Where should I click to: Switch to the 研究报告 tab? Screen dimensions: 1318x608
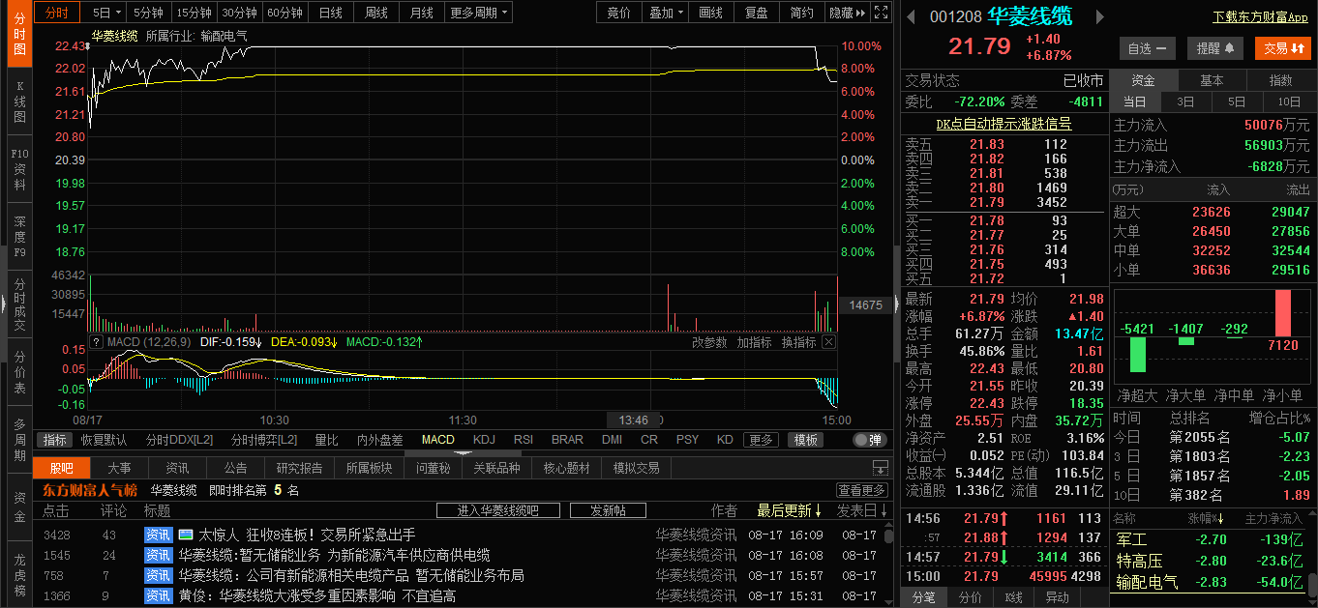pos(299,468)
